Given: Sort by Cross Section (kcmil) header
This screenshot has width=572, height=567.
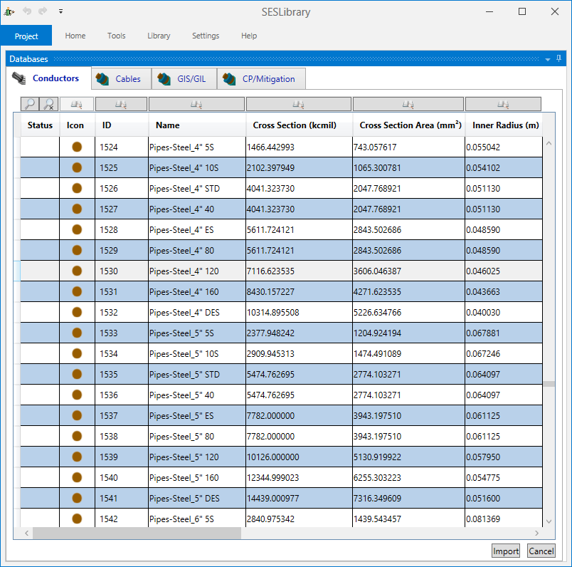Looking at the screenshot, I should click(x=299, y=125).
